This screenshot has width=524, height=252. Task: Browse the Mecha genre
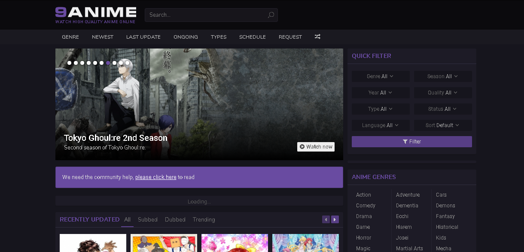click(444, 249)
